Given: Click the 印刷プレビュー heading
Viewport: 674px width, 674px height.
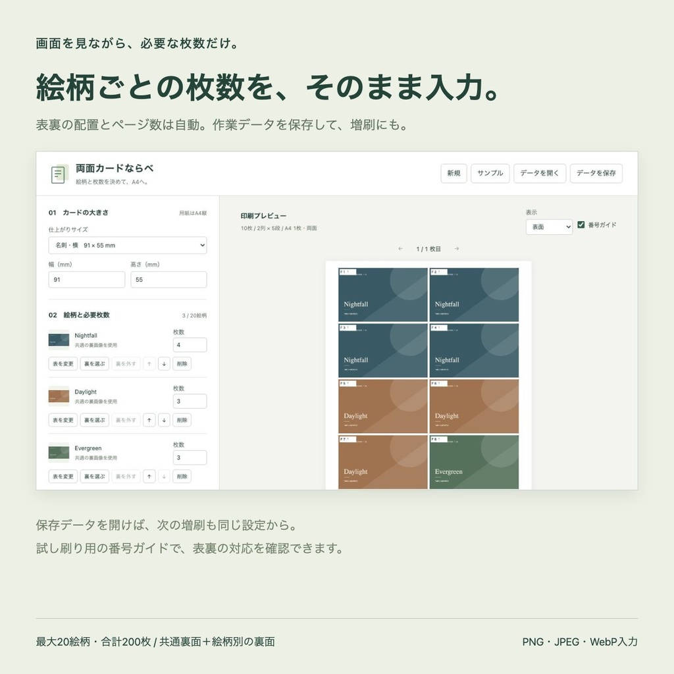Looking at the screenshot, I should [x=263, y=216].
